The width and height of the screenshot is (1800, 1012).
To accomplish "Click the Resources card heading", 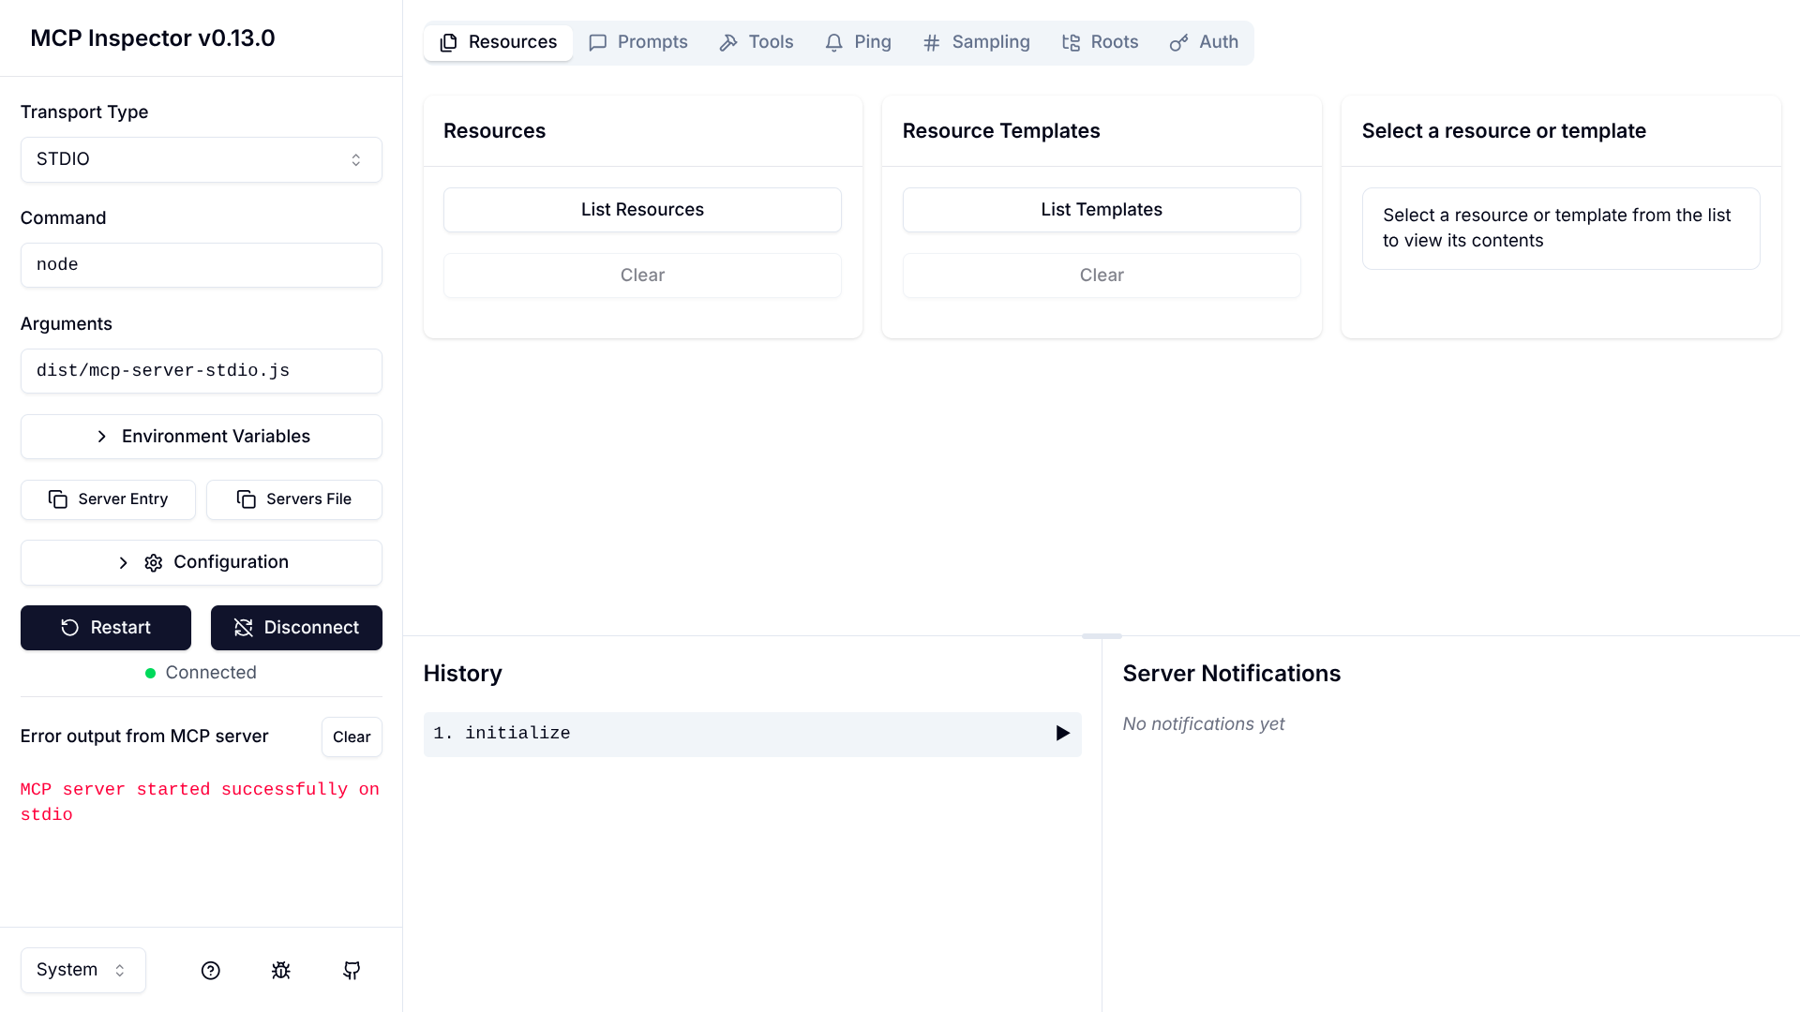I will [495, 131].
